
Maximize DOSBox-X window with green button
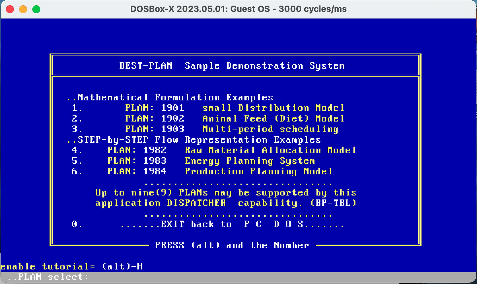point(36,9)
